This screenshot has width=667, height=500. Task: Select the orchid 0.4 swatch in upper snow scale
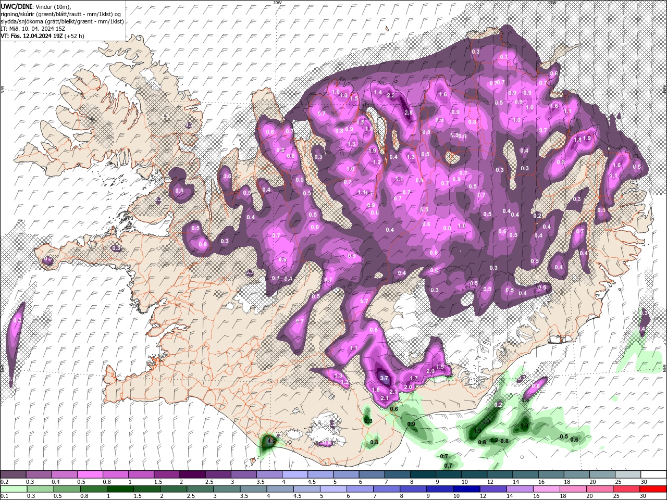64,474
